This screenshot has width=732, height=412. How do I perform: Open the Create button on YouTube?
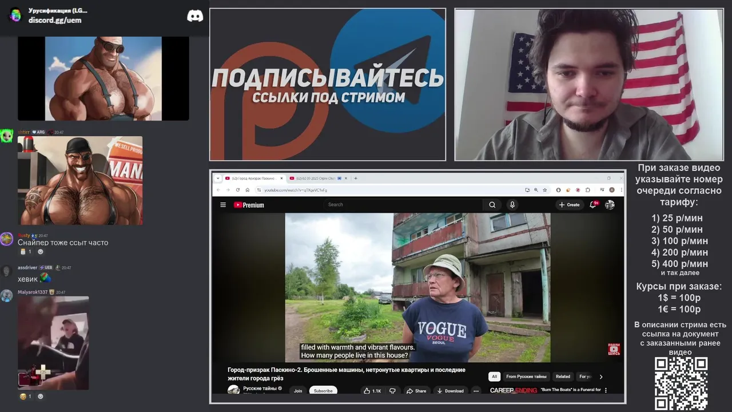pyautogui.click(x=570, y=205)
